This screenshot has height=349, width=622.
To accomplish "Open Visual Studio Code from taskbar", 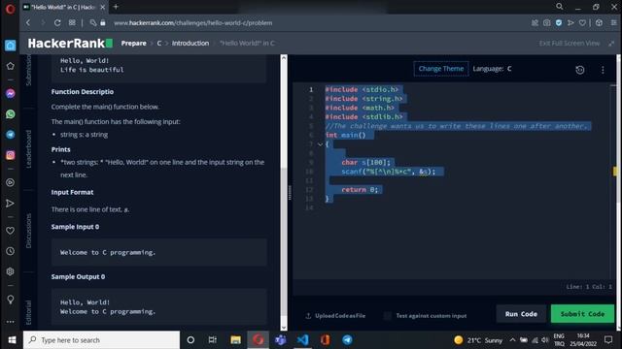I will click(302, 340).
